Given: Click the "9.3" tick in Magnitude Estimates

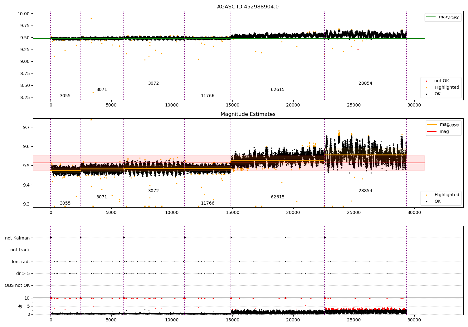Looking at the screenshot, I should click(x=26, y=204).
